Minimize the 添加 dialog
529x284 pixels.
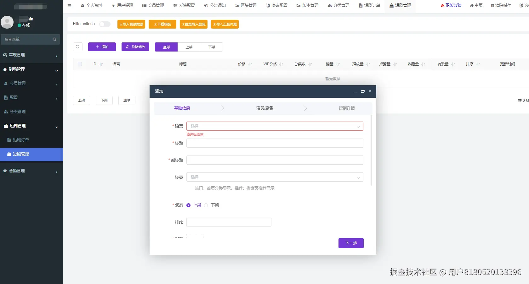point(355,91)
